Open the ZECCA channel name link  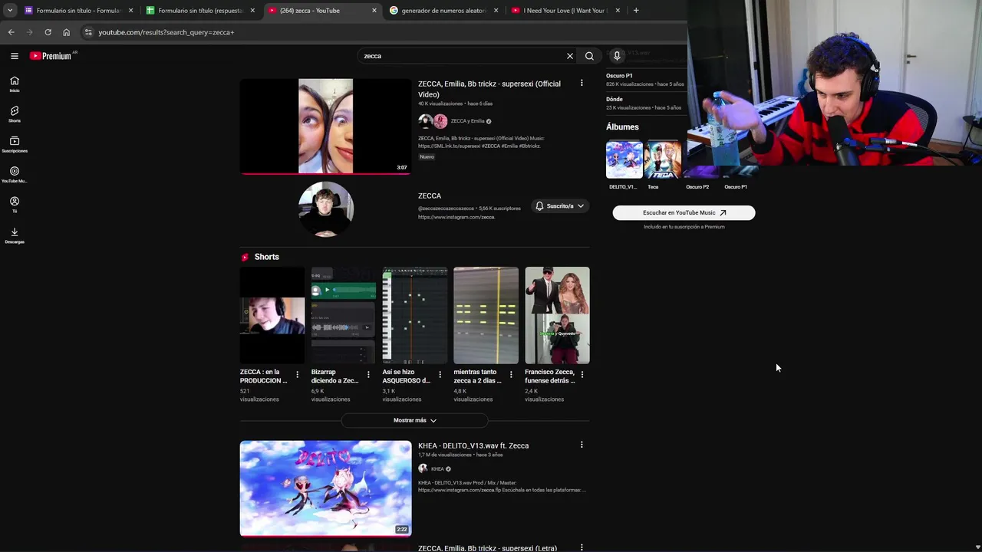430,196
